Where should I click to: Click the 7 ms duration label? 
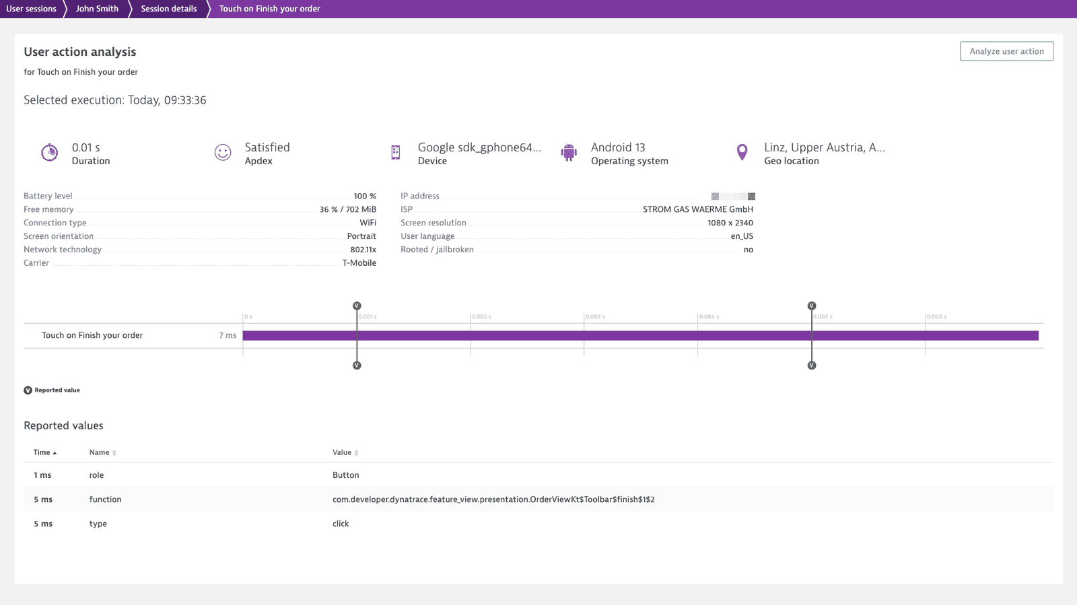[228, 335]
